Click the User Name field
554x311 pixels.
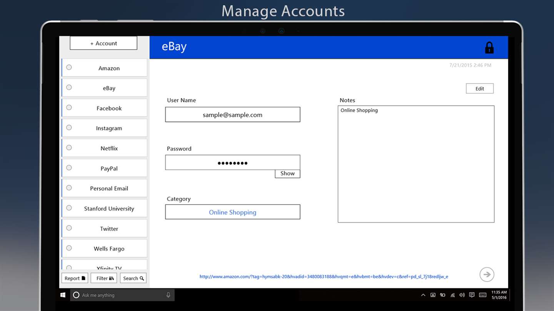pos(232,114)
